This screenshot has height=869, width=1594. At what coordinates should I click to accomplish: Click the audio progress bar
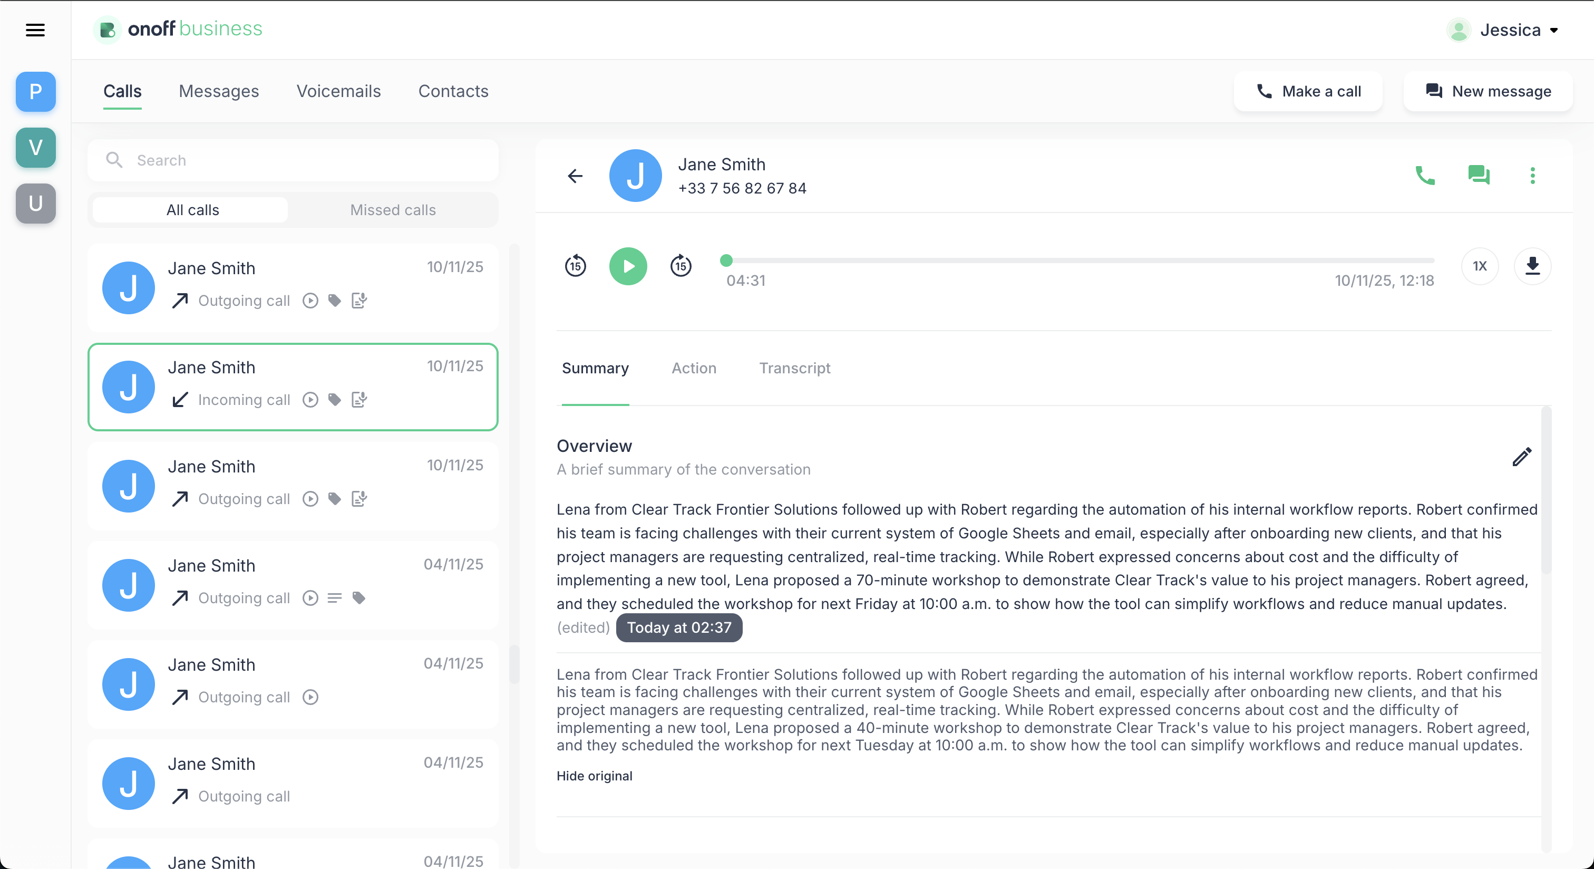pyautogui.click(x=1080, y=260)
